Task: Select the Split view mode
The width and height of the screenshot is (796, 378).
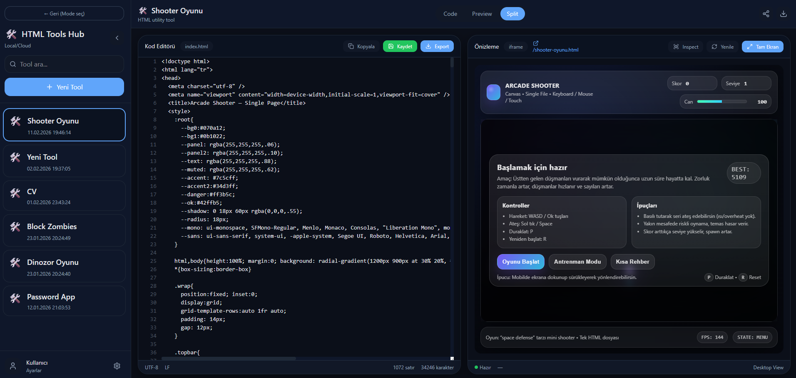Action: click(x=512, y=14)
